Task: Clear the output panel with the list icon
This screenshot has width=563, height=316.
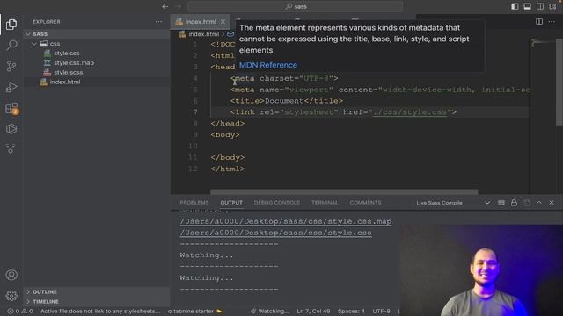Action: [501, 203]
